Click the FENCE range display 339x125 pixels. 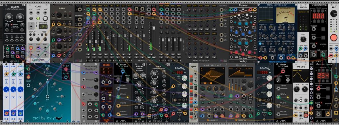pyautogui.click(x=106, y=71)
